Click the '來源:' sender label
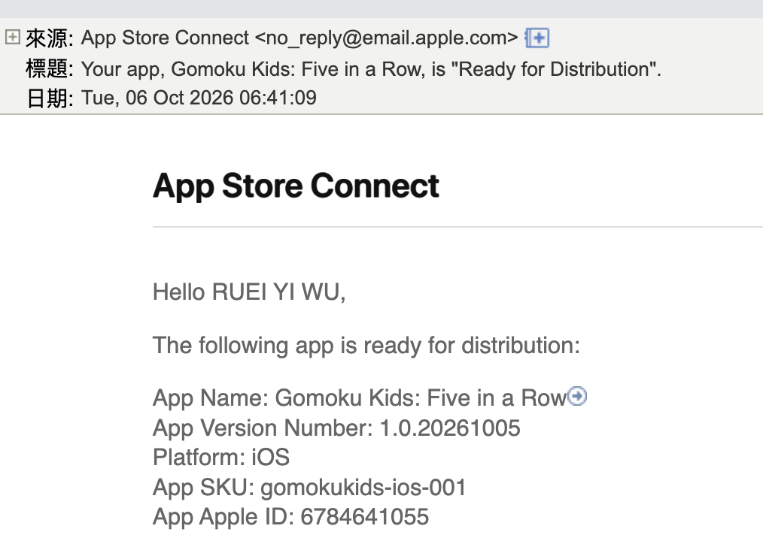 click(x=49, y=38)
